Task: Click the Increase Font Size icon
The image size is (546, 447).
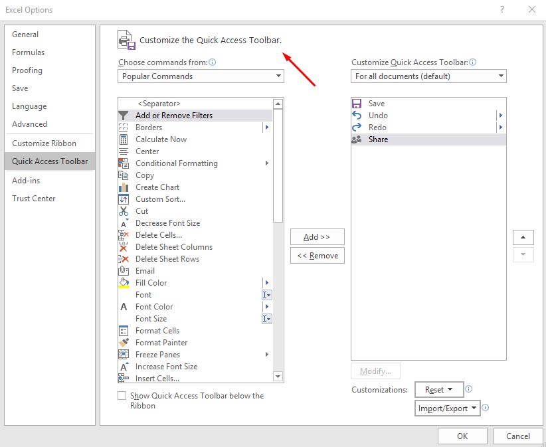Action: pos(124,367)
